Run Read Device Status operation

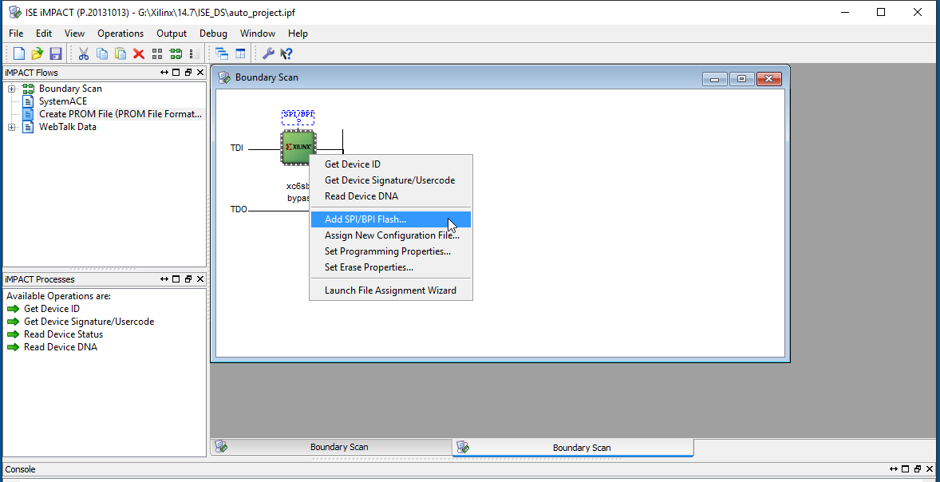point(63,334)
